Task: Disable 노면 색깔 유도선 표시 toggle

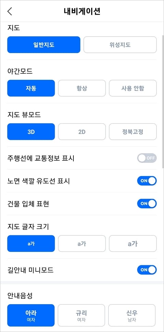Action: click(147, 181)
